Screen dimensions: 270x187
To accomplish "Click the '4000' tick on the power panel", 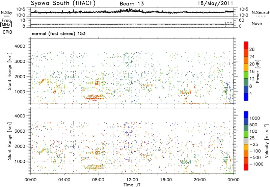I will [20, 46].
